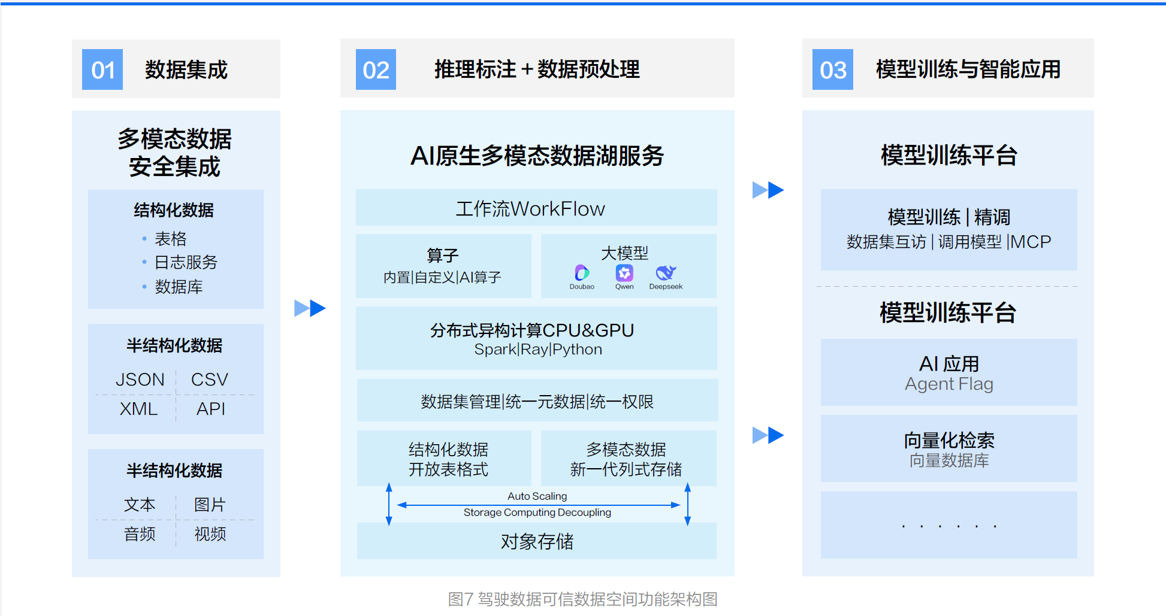Click the Deepseek whale logo icon

pos(666,273)
